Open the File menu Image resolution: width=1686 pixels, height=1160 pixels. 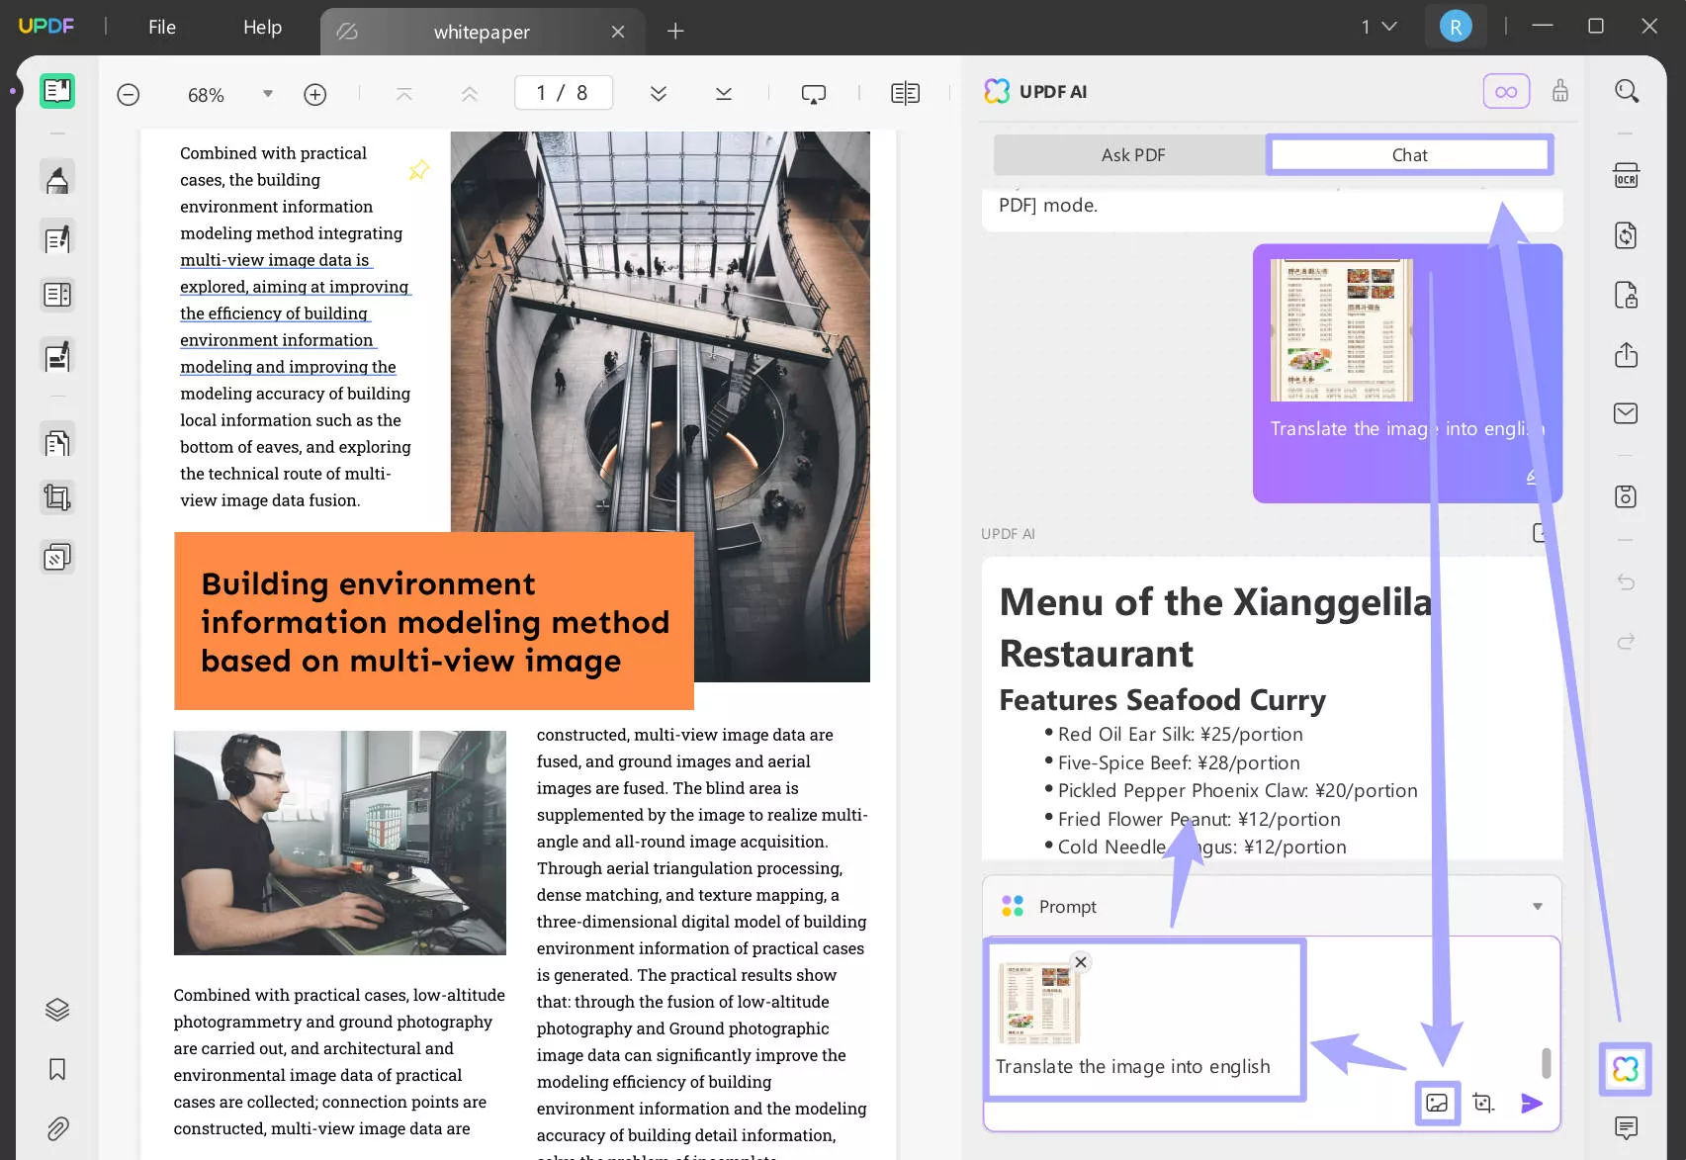click(x=162, y=28)
